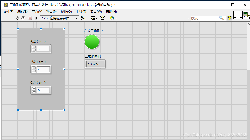The width and height of the screenshot is (250, 140).
Task: Open the 项目(P) menu
Action: [51, 12]
